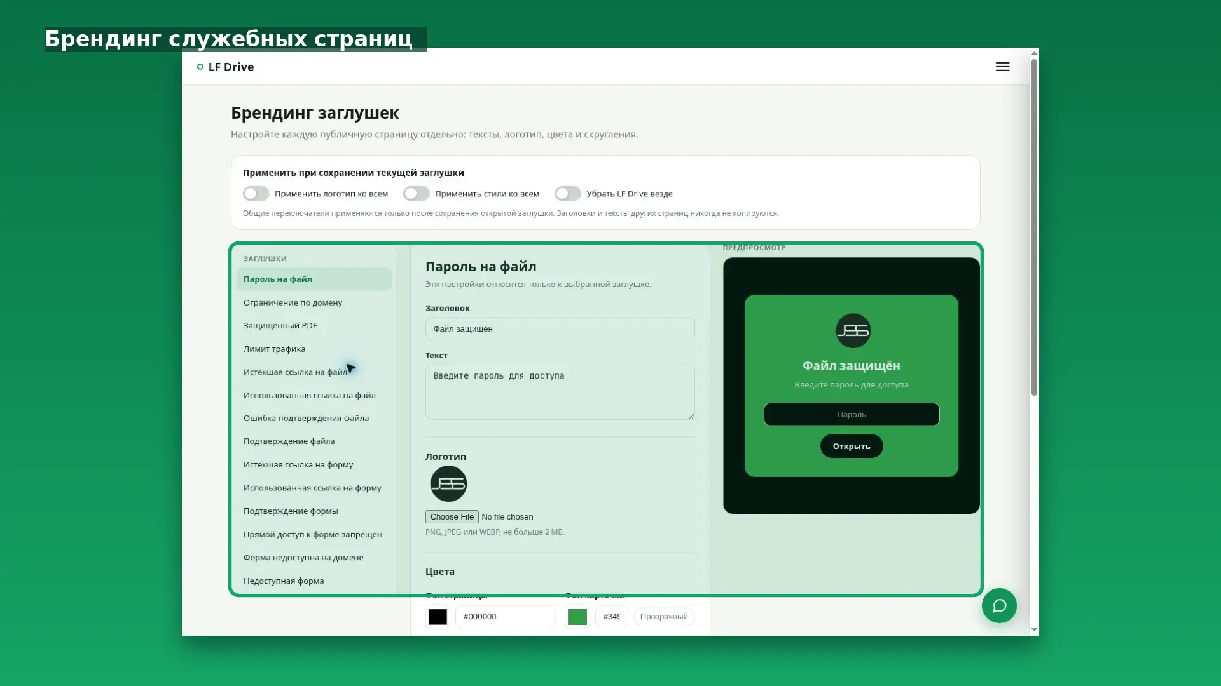Click Открыть button in the preview
The height and width of the screenshot is (686, 1221).
[852, 446]
